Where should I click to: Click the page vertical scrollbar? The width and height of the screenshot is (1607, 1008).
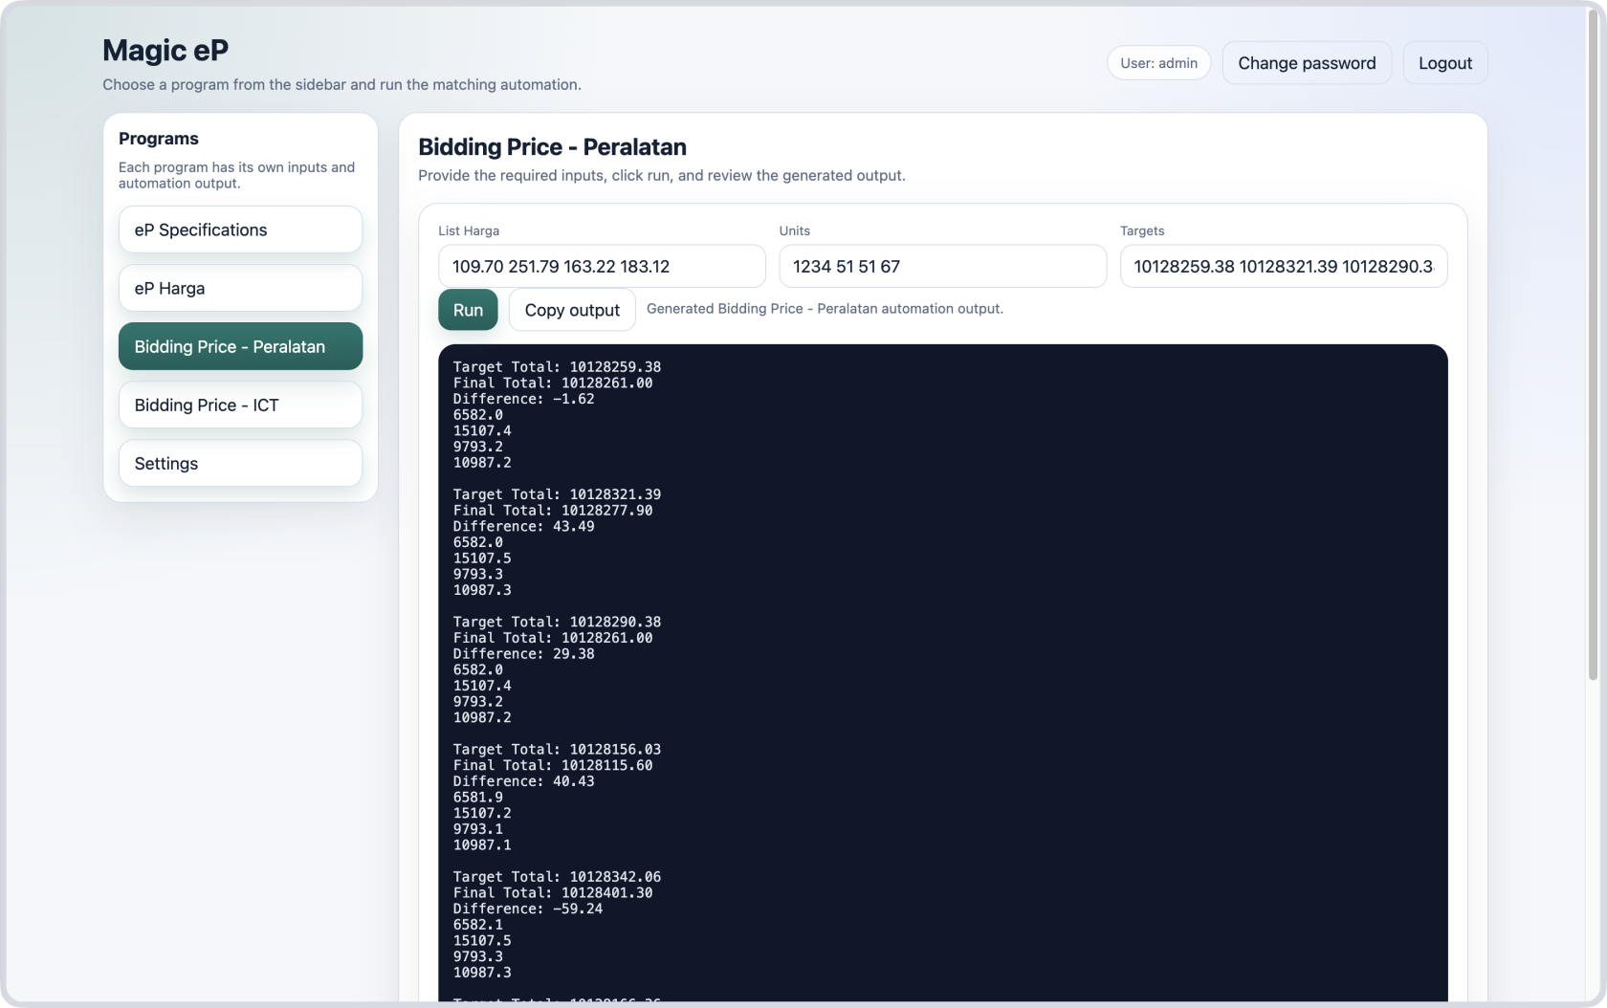[x=1593, y=344]
